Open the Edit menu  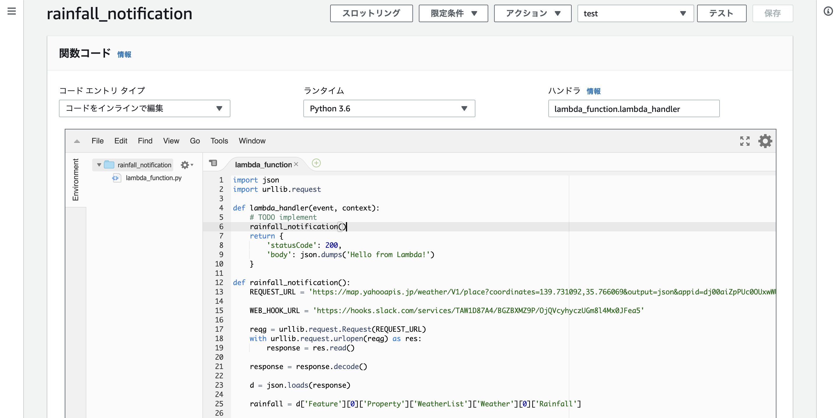click(121, 141)
